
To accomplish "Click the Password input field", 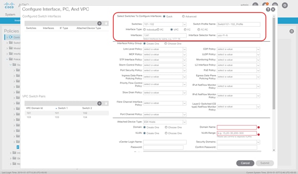I will pyautogui.click(x=163, y=147).
